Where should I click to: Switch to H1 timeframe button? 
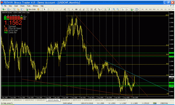pyautogui.click(x=158, y=9)
